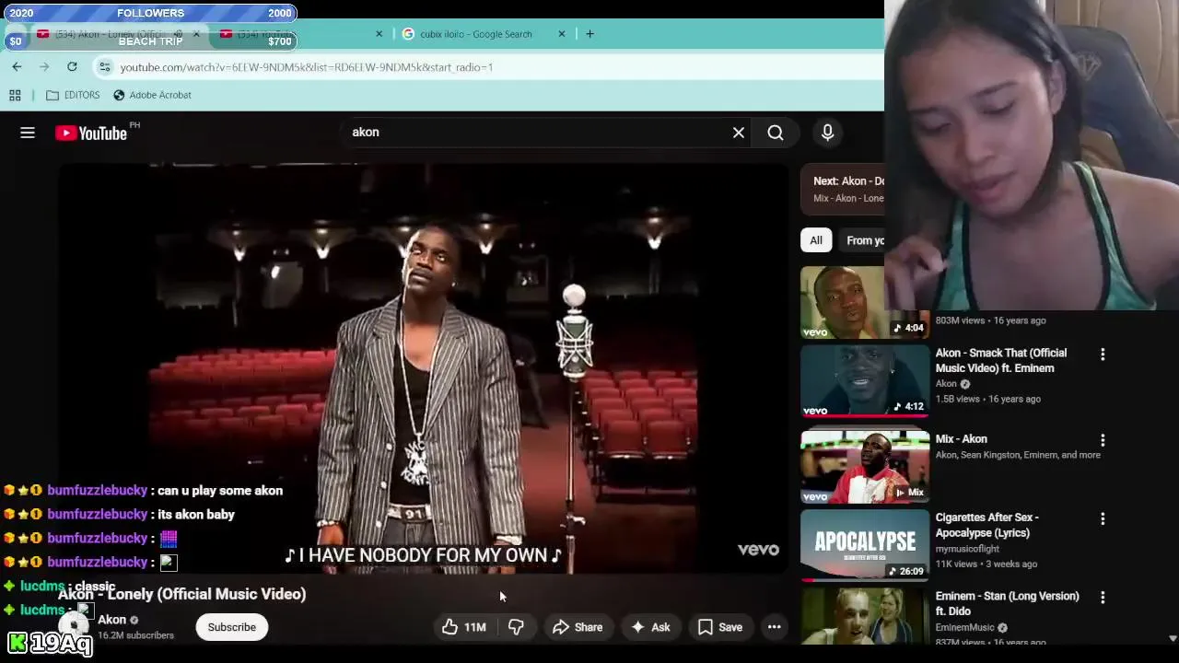This screenshot has height=663, width=1179.
Task: Open more actions ellipsis under video
Action: (x=775, y=627)
